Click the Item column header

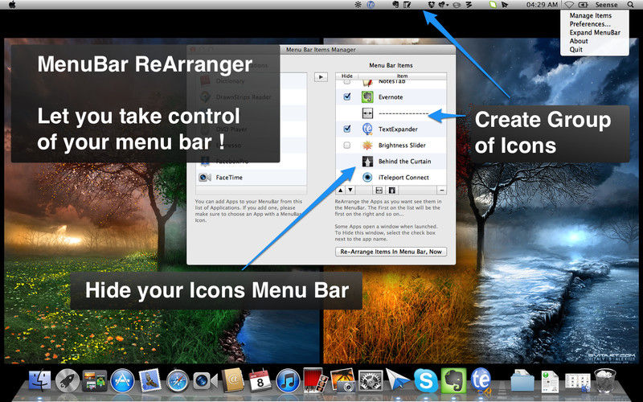click(x=403, y=76)
